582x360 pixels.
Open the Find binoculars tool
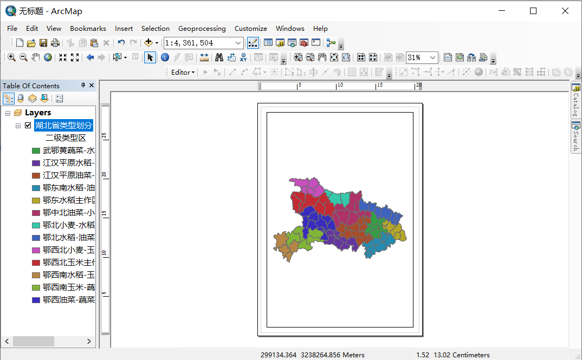pyautogui.click(x=219, y=57)
